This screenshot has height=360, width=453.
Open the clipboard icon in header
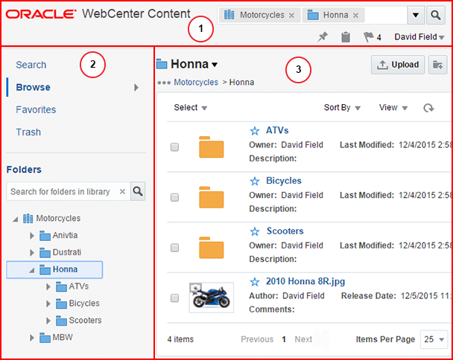point(346,37)
